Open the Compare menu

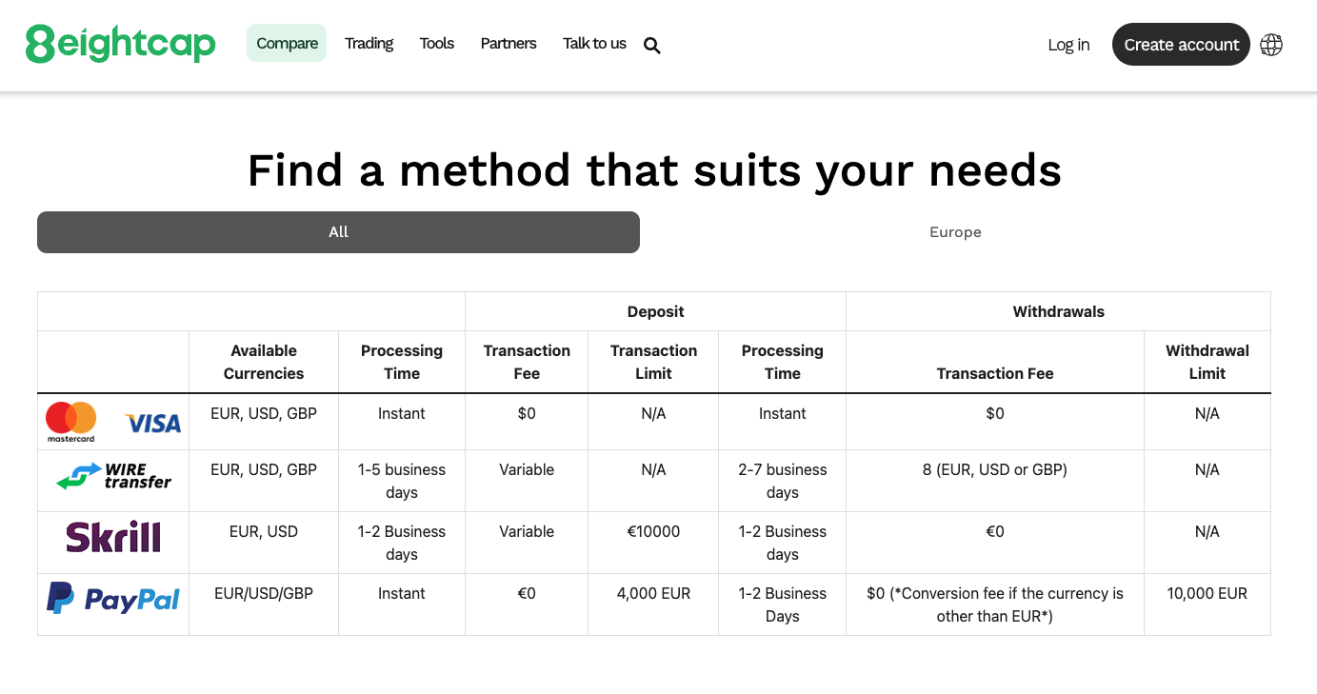(x=287, y=43)
